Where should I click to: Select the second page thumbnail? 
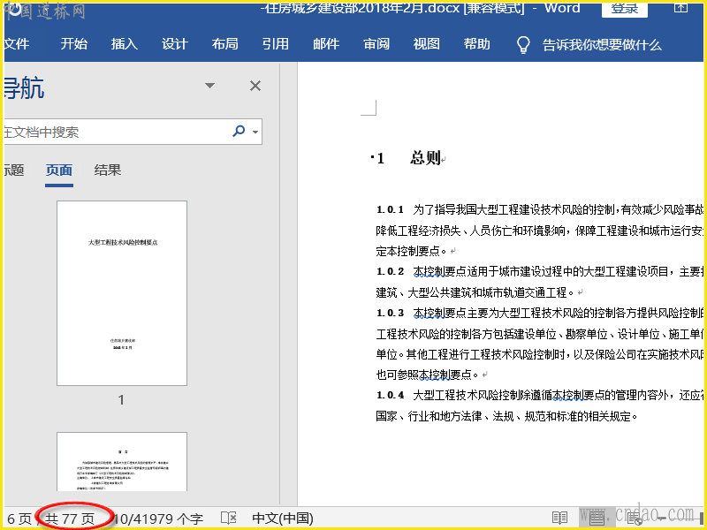[x=122, y=461]
